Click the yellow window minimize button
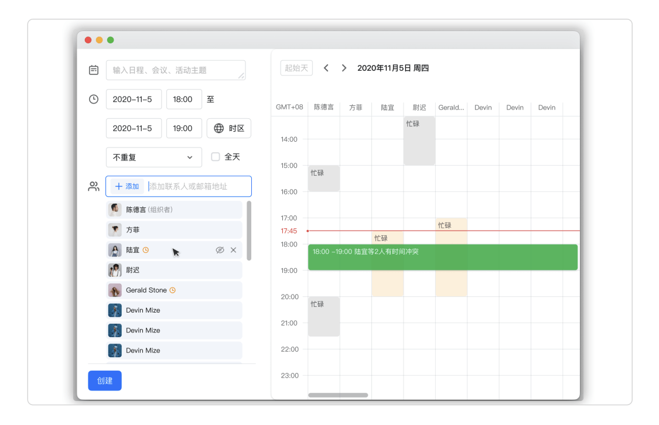 tap(99, 40)
